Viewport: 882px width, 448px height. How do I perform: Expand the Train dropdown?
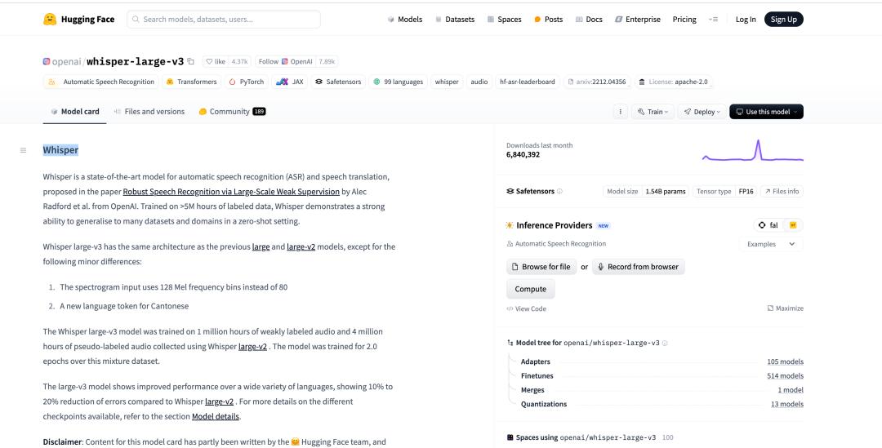[x=652, y=112]
